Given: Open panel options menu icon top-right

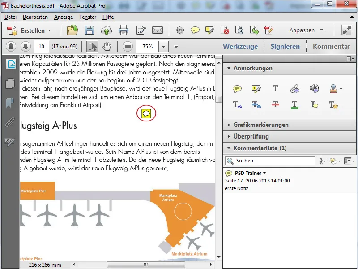Looking at the screenshot, I should pyautogui.click(x=350, y=59).
